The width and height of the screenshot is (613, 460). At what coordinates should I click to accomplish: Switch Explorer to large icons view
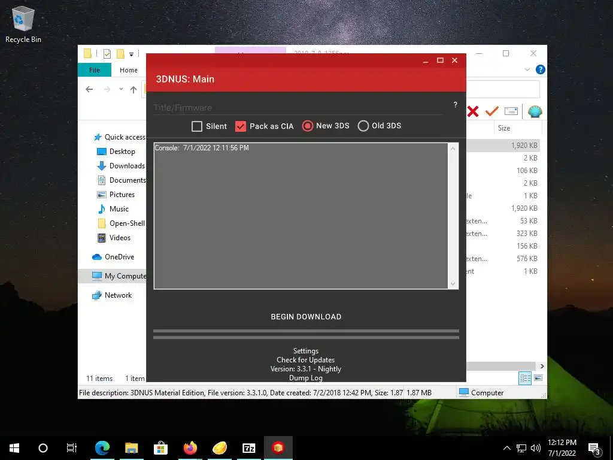(x=538, y=378)
